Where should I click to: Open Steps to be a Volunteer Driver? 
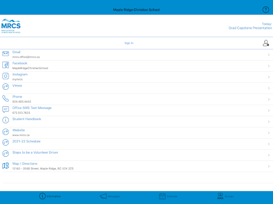pyautogui.click(x=35, y=152)
